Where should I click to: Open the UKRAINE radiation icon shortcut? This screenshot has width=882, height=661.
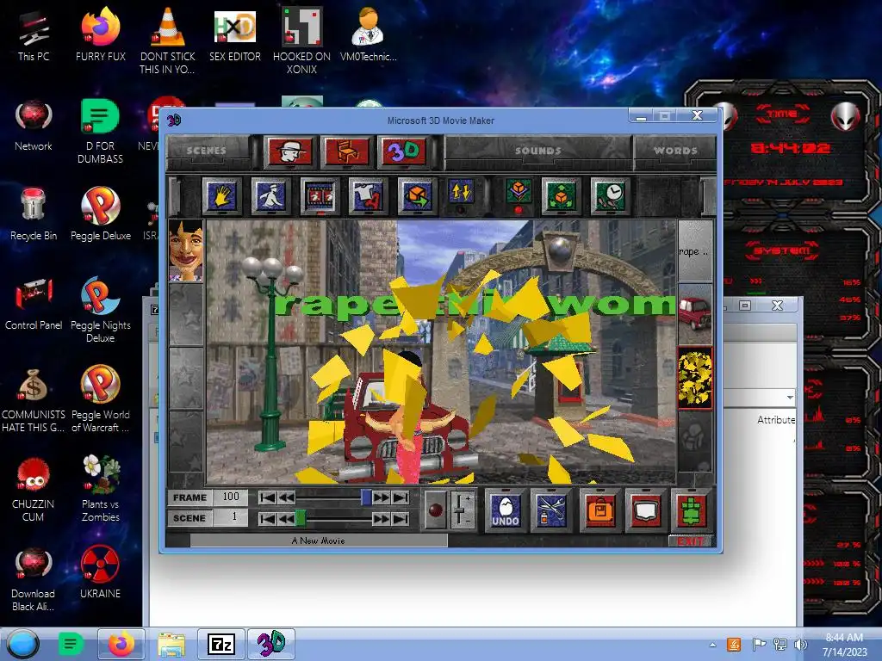[100, 573]
